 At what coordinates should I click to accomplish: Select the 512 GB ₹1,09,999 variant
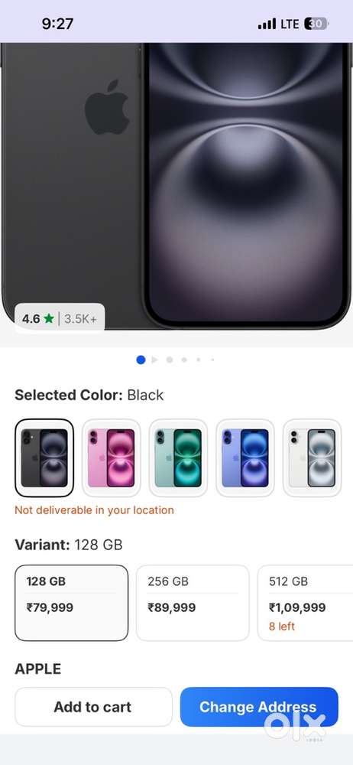tap(305, 603)
